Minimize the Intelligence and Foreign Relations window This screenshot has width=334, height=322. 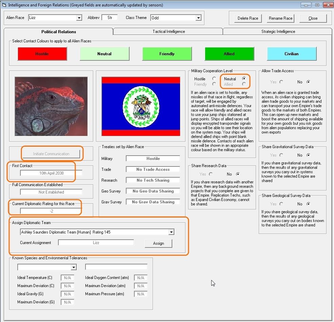(x=306, y=5)
